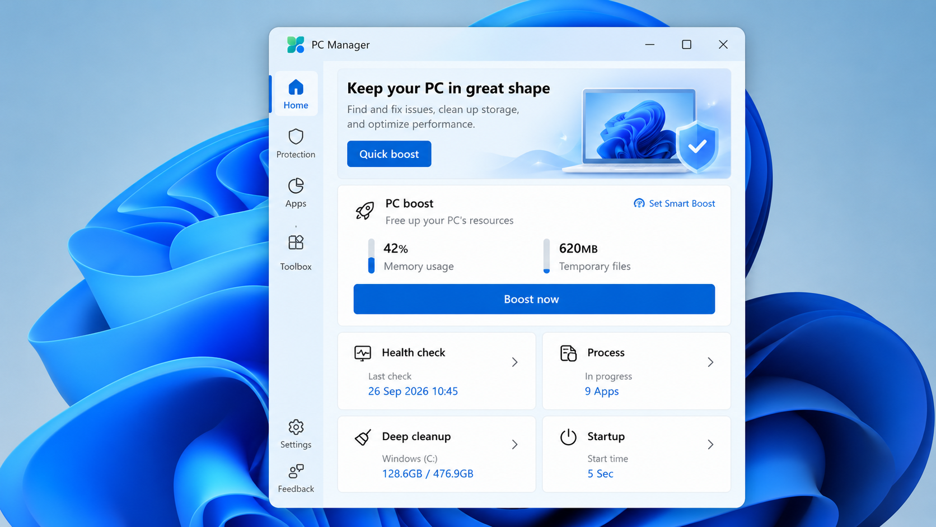Click the PC Manager logo icon
The width and height of the screenshot is (936, 527).
coord(296,45)
